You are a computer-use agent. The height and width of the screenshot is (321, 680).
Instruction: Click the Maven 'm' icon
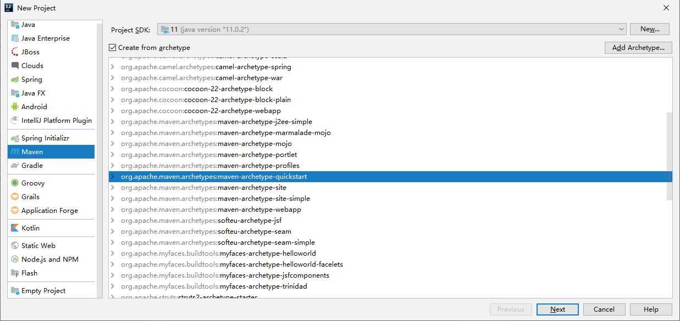15,152
